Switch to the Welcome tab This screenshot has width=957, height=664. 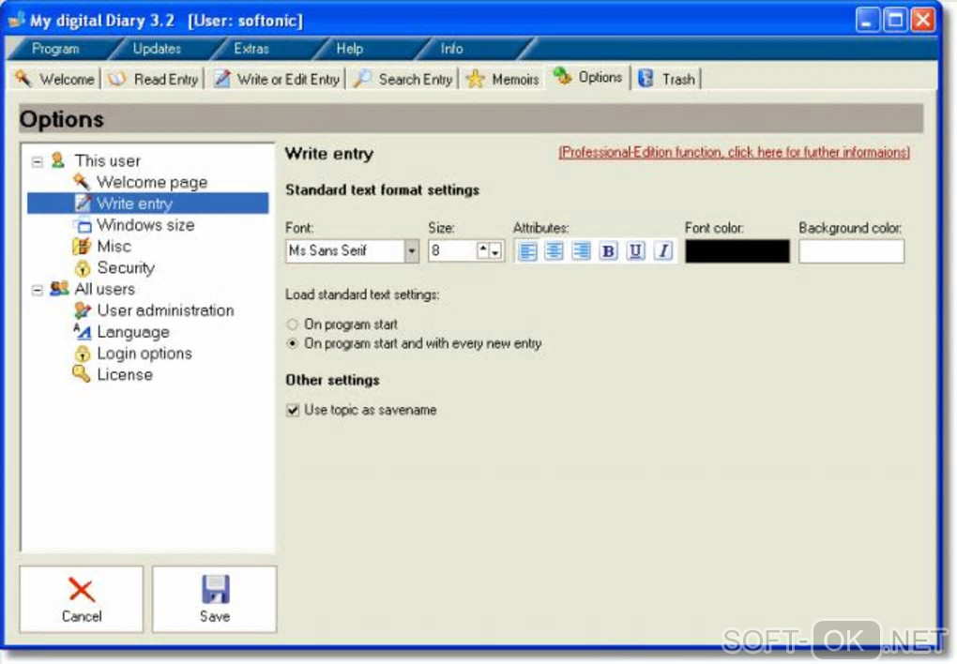[55, 80]
